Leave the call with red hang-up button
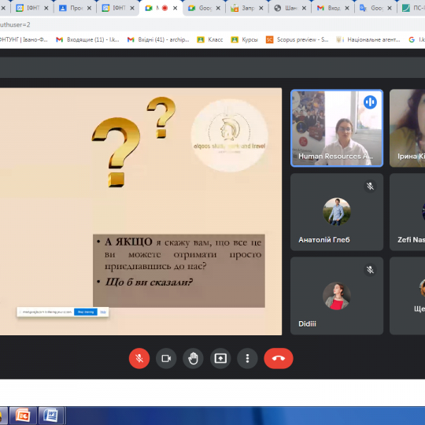The width and height of the screenshot is (425, 425). click(279, 358)
